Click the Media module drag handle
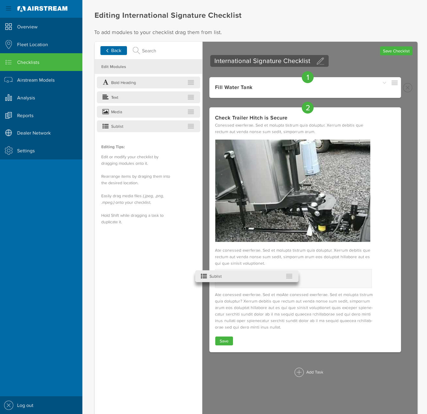Viewport: 427px width, 414px height. pyautogui.click(x=191, y=112)
